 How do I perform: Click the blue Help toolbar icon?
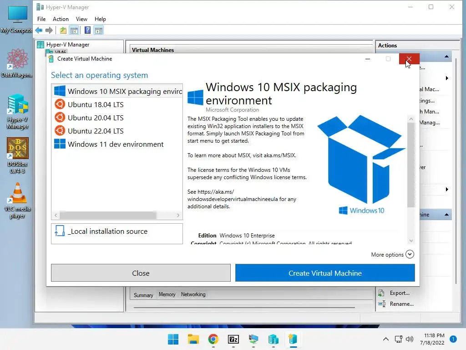(87, 30)
